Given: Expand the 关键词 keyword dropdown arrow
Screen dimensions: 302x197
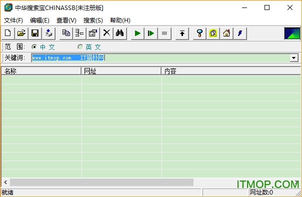Looking at the screenshot, I should tap(294, 58).
